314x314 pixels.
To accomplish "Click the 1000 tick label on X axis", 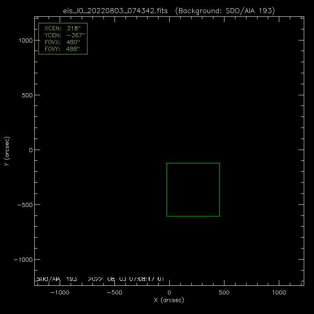I will pyautogui.click(x=279, y=292).
